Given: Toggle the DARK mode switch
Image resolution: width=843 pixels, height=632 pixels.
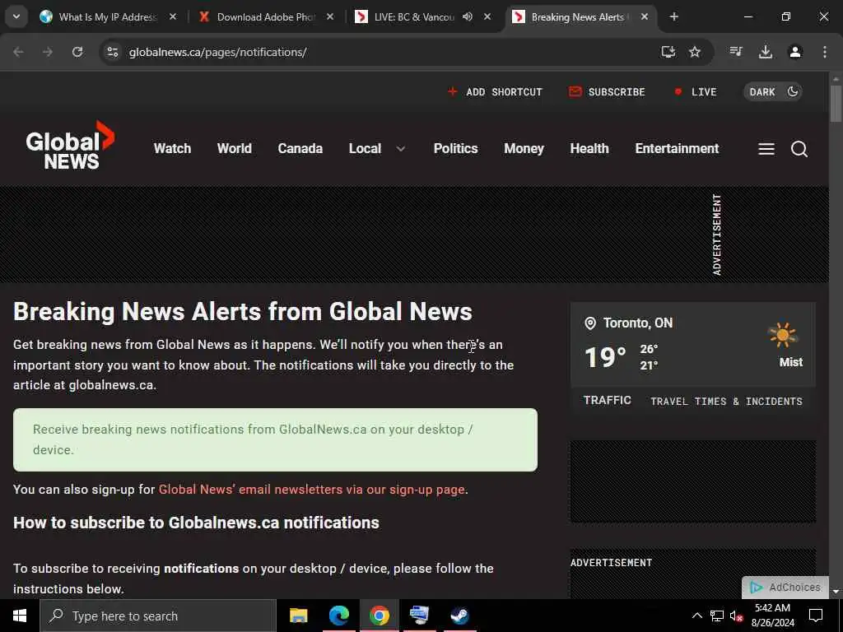Looking at the screenshot, I should coord(772,92).
